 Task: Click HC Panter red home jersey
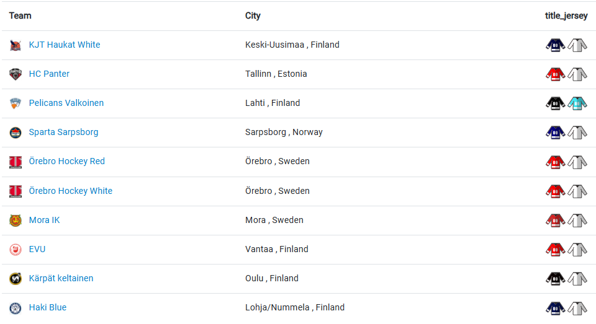pyautogui.click(x=555, y=74)
